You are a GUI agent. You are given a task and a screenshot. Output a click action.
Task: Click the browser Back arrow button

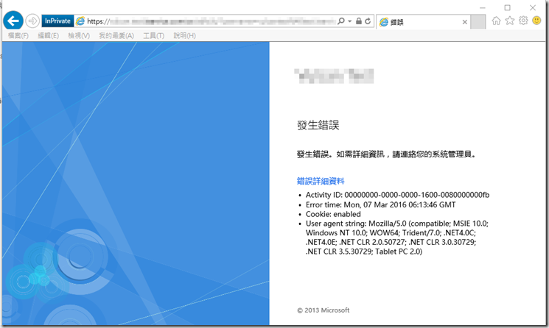coord(13,21)
